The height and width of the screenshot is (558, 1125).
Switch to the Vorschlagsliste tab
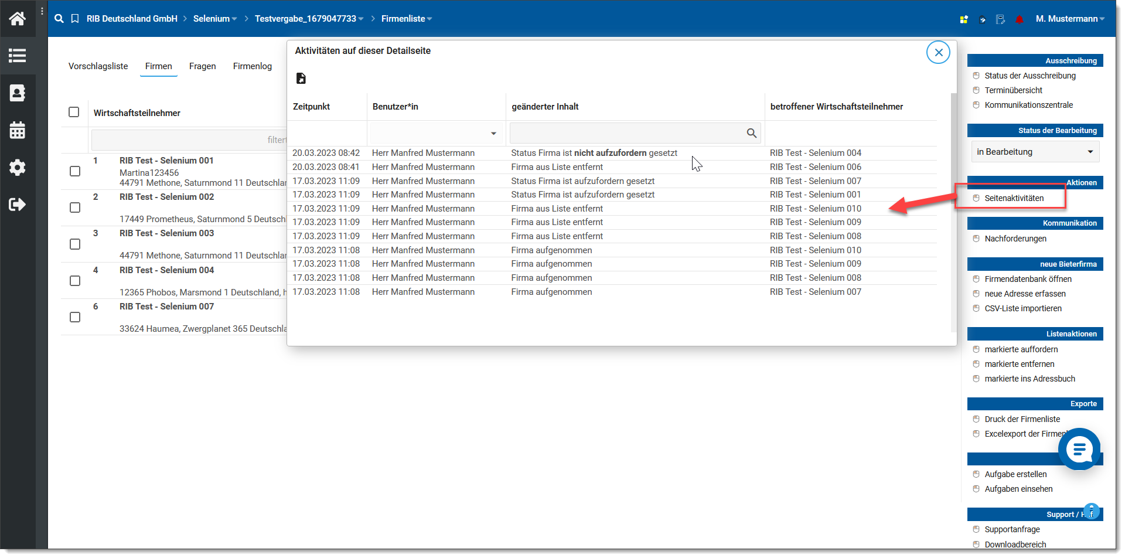tap(98, 66)
